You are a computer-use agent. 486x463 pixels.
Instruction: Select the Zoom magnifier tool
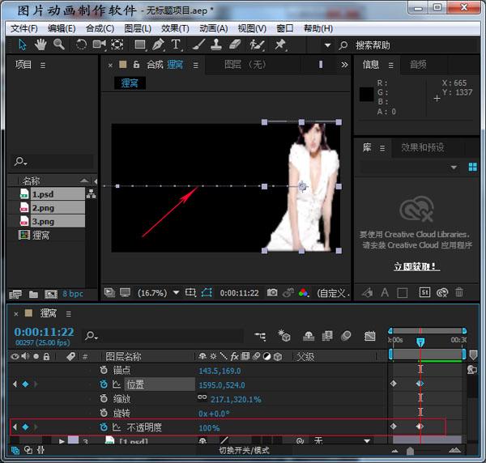(59, 45)
